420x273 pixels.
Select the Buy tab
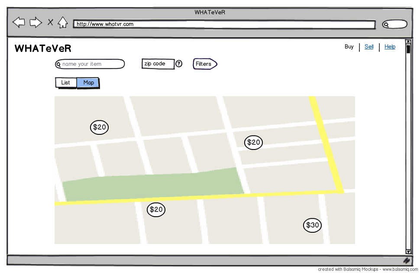click(x=349, y=47)
